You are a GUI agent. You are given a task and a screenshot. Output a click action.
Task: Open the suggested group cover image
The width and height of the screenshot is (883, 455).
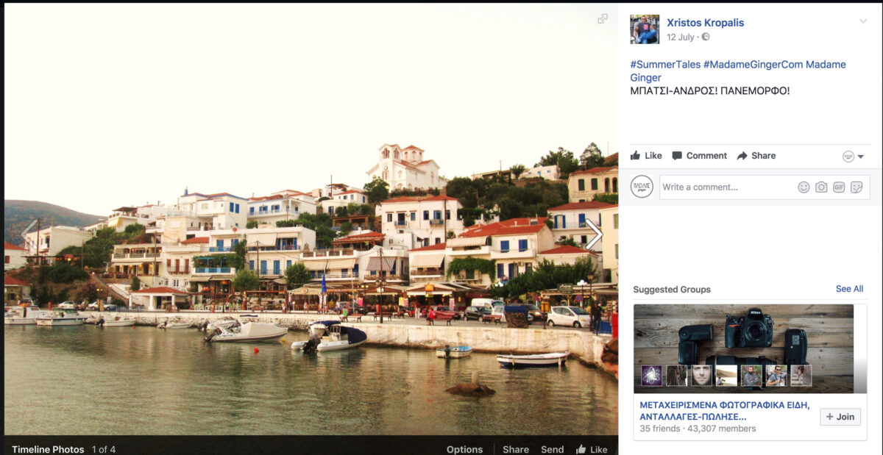(743, 347)
